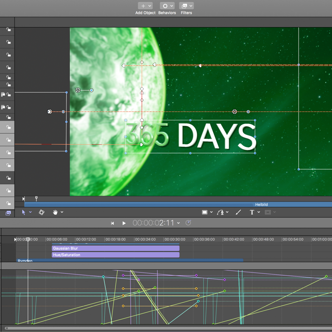Expand the chevron beside the Rectangle tool
Screen dimensions: 332x332
click(211, 212)
